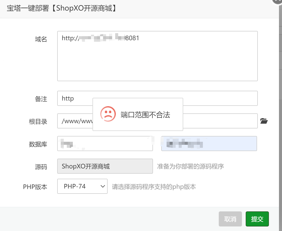Expand the PHP-74 version dropdown
This screenshot has height=231, width=282.
tap(82, 186)
